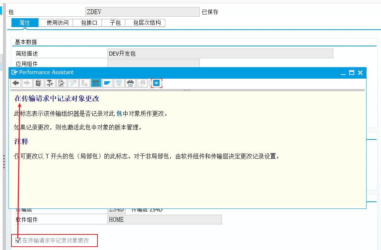Click the empty 应用组件 field
This screenshot has height=250, width=381.
pyautogui.click(x=153, y=63)
